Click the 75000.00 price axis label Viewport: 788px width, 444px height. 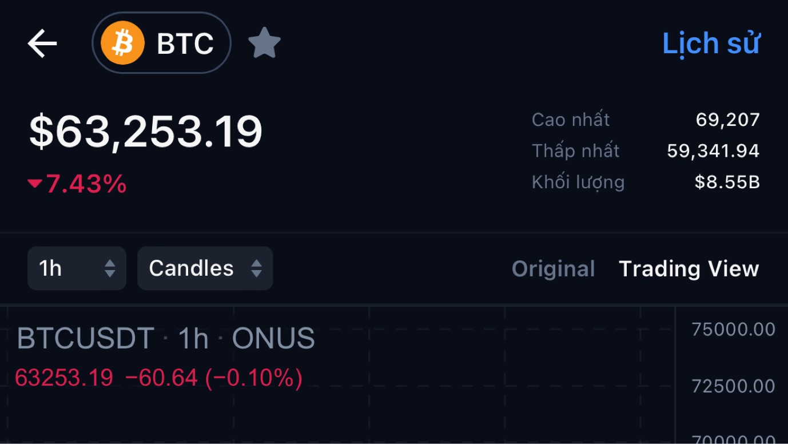(x=733, y=330)
